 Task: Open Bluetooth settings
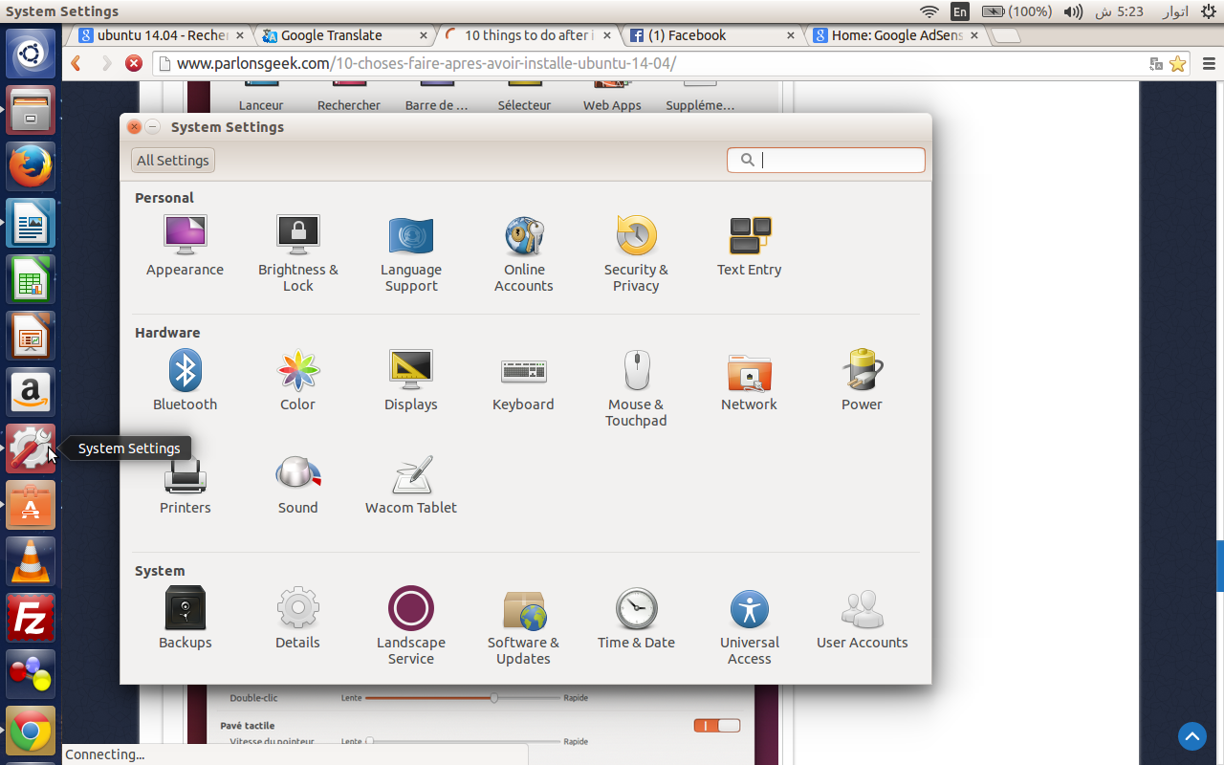pyautogui.click(x=185, y=381)
